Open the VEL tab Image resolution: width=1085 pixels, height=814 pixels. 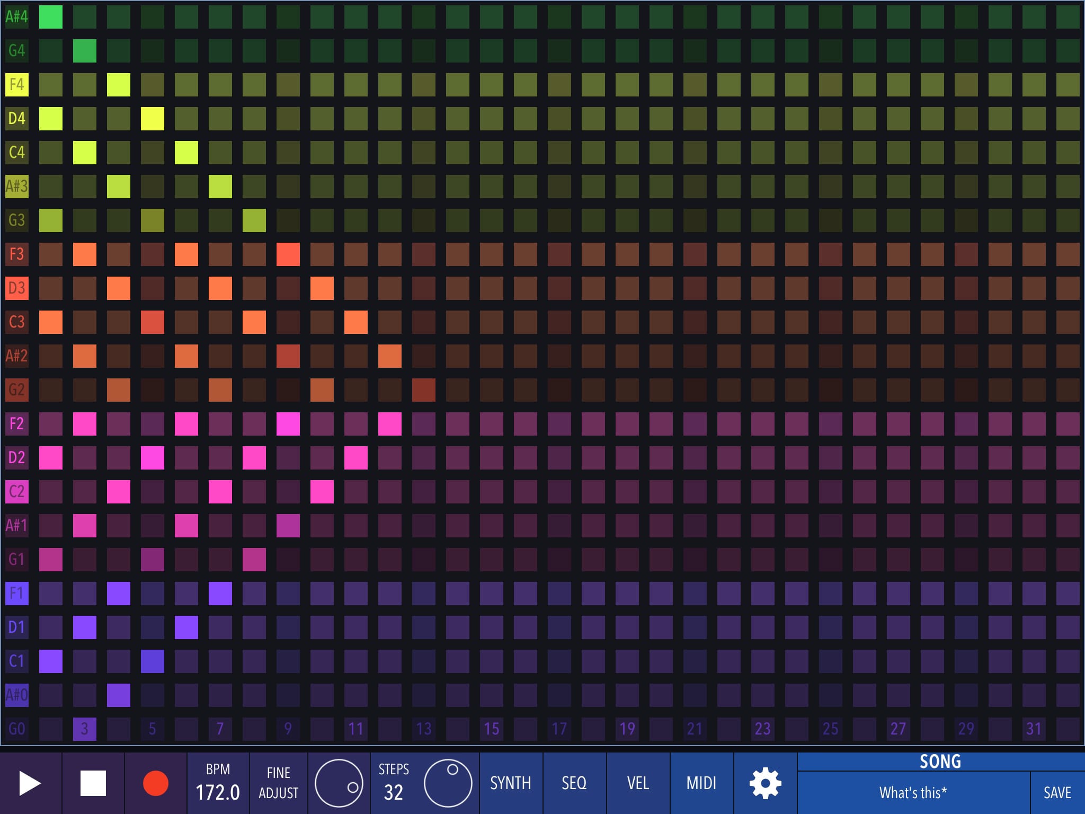click(638, 783)
